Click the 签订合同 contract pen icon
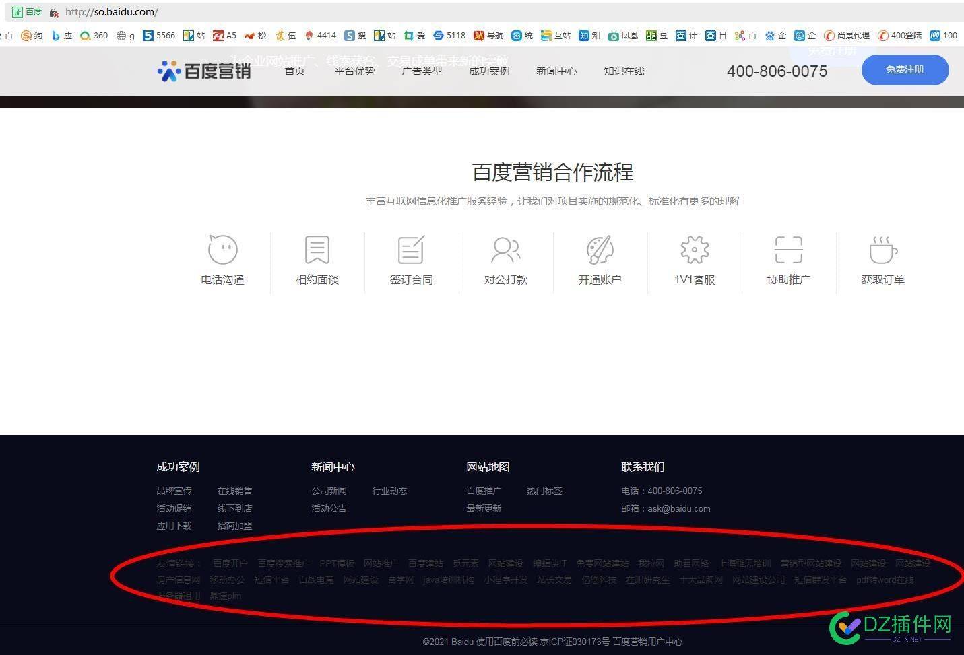964x655 pixels. click(x=411, y=249)
